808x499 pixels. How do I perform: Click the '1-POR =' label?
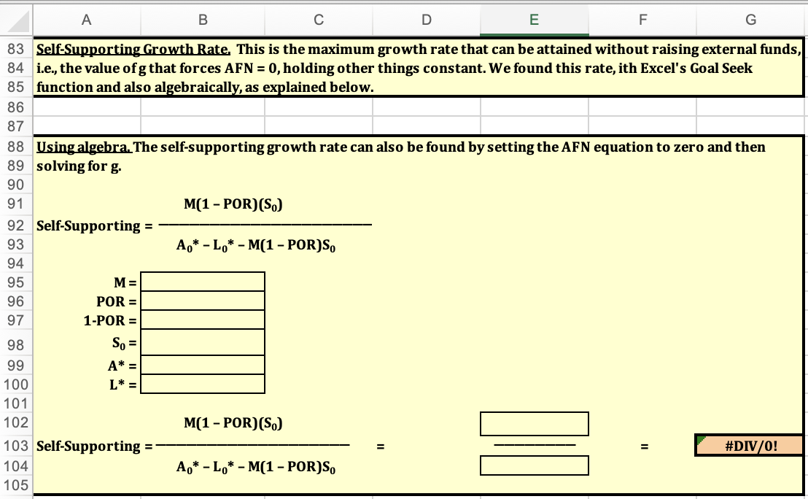click(x=110, y=321)
